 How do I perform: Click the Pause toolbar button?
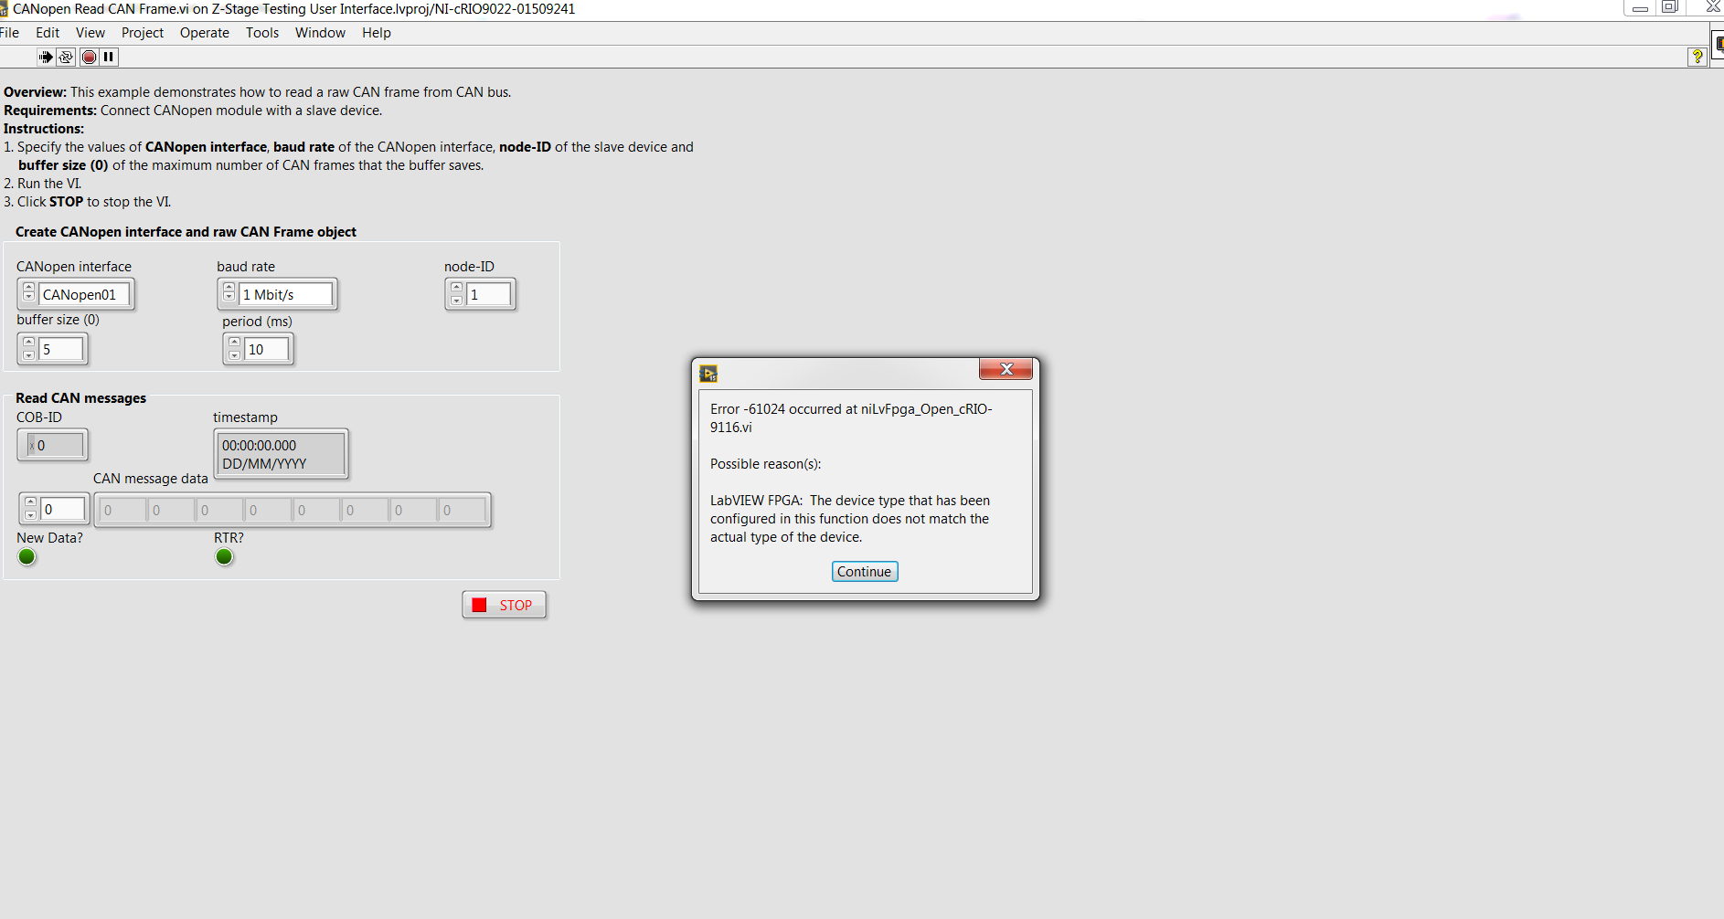109,57
